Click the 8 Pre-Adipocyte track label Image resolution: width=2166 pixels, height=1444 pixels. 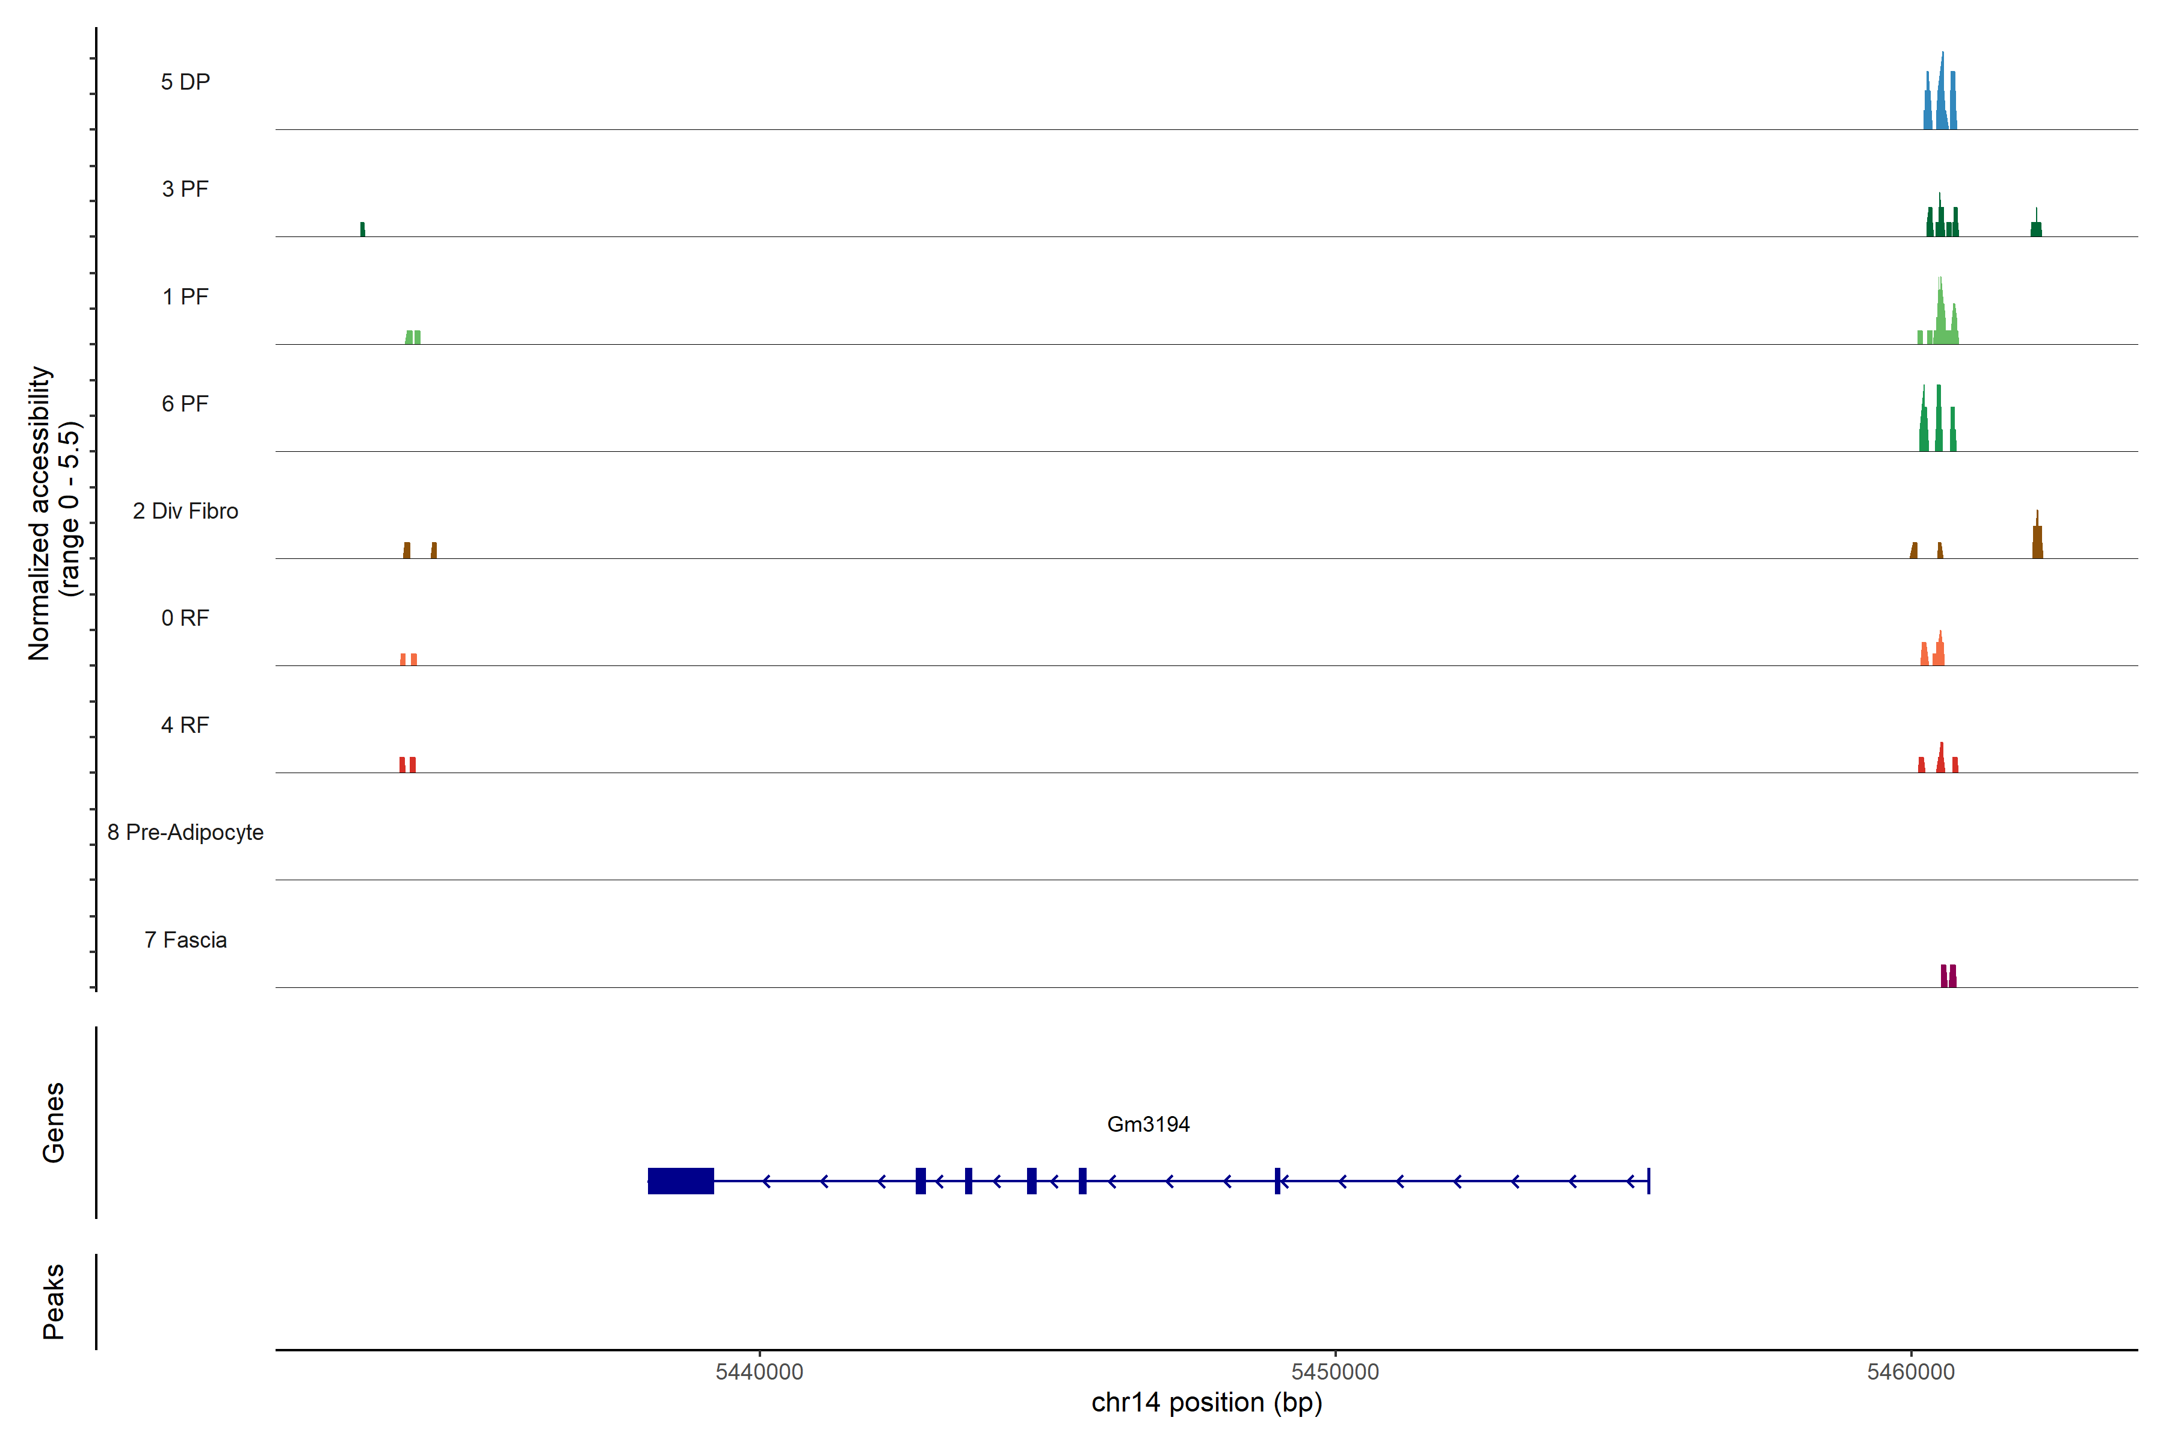pyautogui.click(x=185, y=833)
